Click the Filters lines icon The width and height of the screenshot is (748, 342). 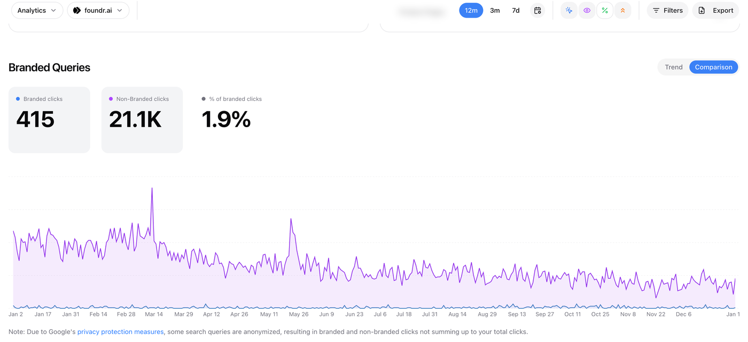click(x=656, y=11)
